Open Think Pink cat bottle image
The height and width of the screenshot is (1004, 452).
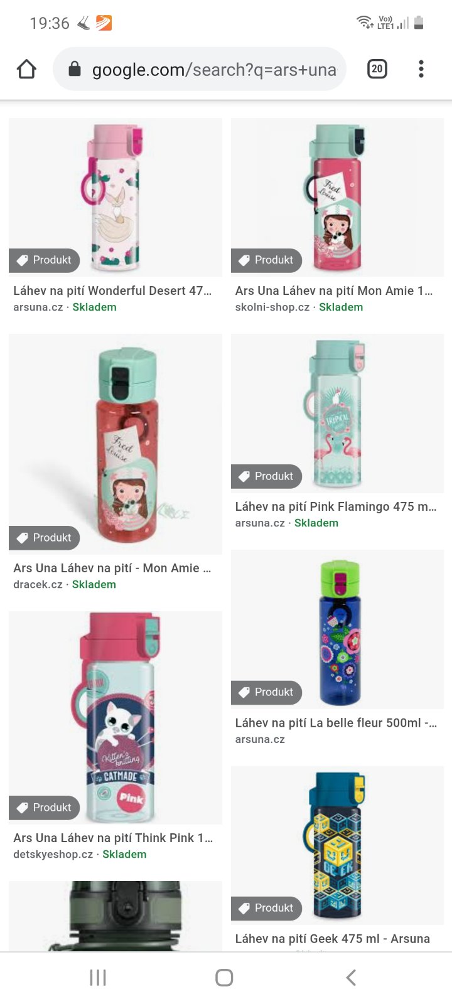coord(116,718)
